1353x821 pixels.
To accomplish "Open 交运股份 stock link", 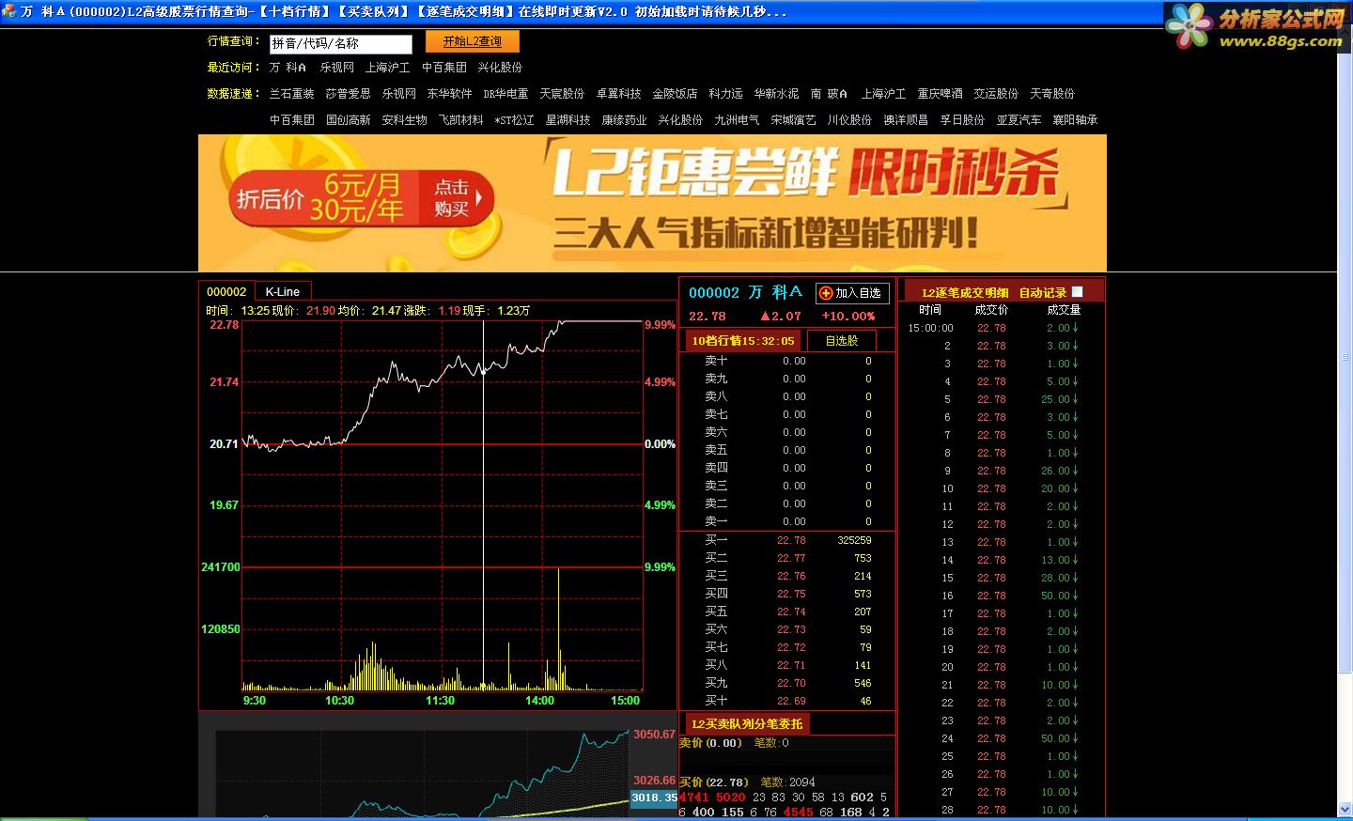I will (996, 94).
